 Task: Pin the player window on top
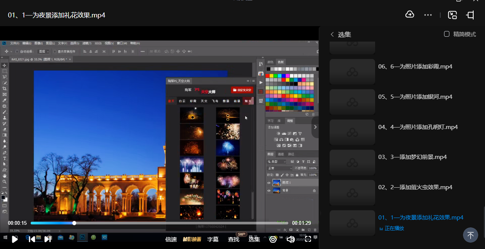471,15
